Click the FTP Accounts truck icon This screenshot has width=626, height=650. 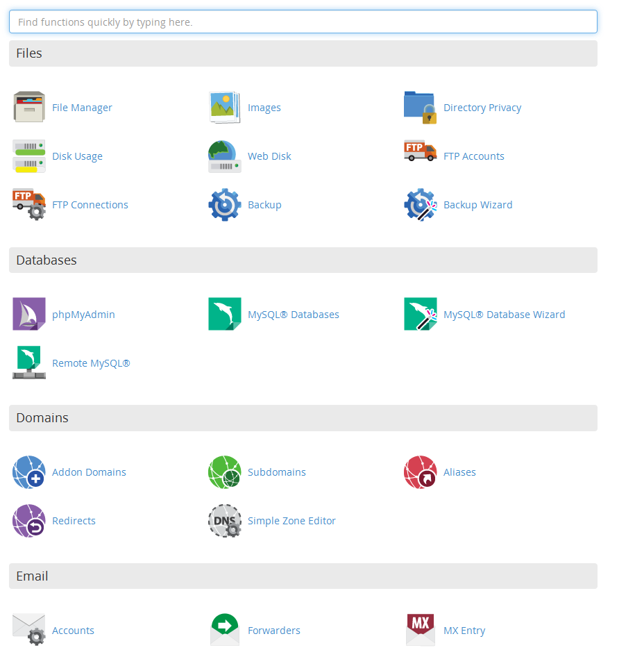(421, 152)
